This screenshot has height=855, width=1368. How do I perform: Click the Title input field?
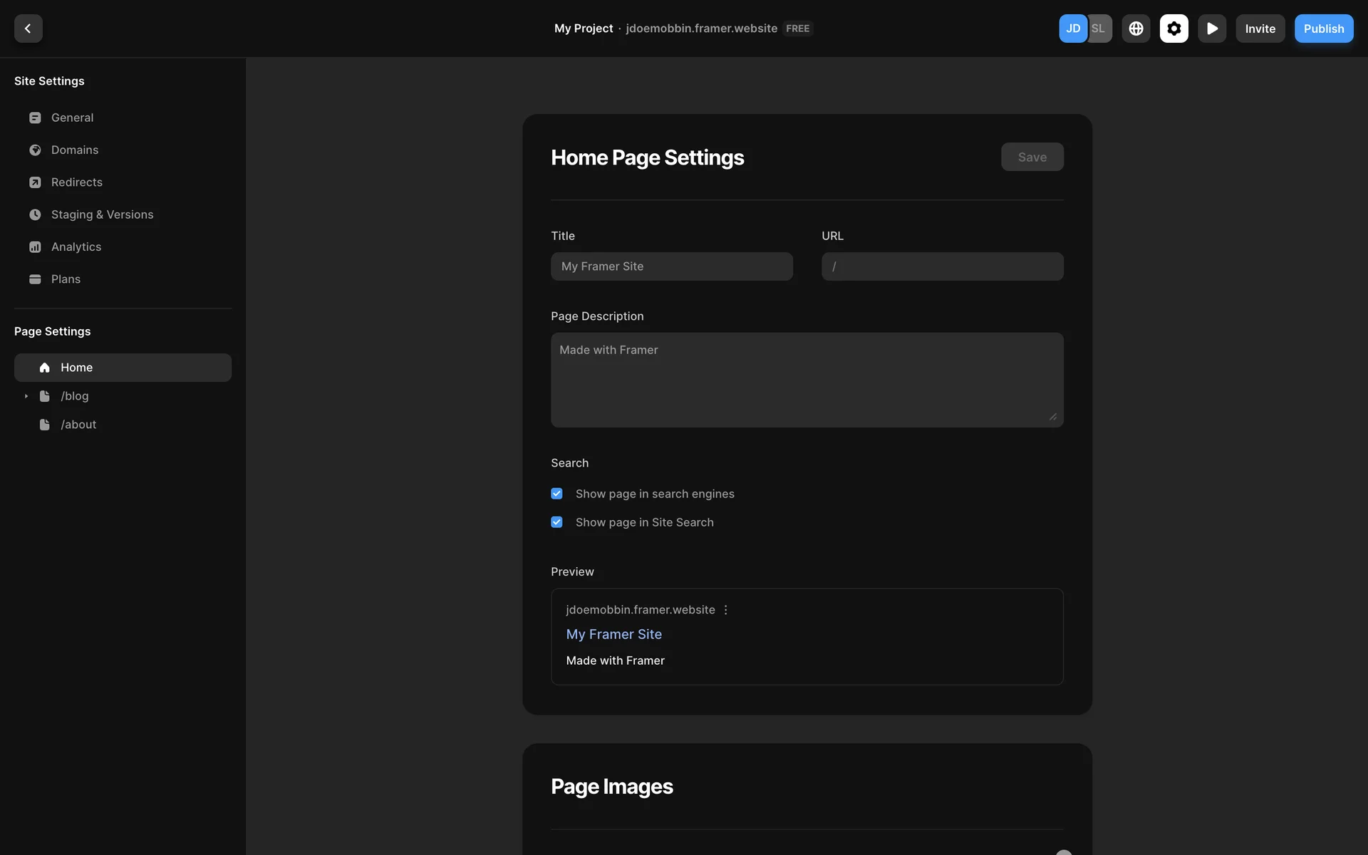point(671,266)
